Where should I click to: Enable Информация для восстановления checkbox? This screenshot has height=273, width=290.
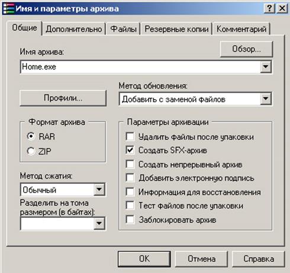130,192
